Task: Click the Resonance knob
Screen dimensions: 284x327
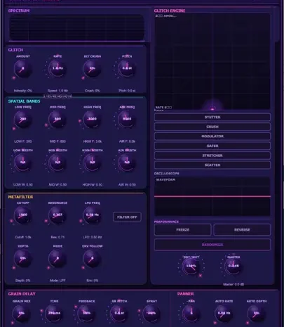Action: click(58, 214)
